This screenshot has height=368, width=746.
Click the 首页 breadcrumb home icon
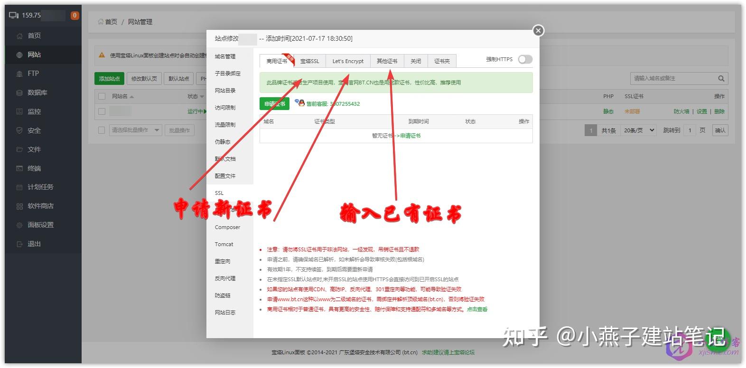(101, 22)
